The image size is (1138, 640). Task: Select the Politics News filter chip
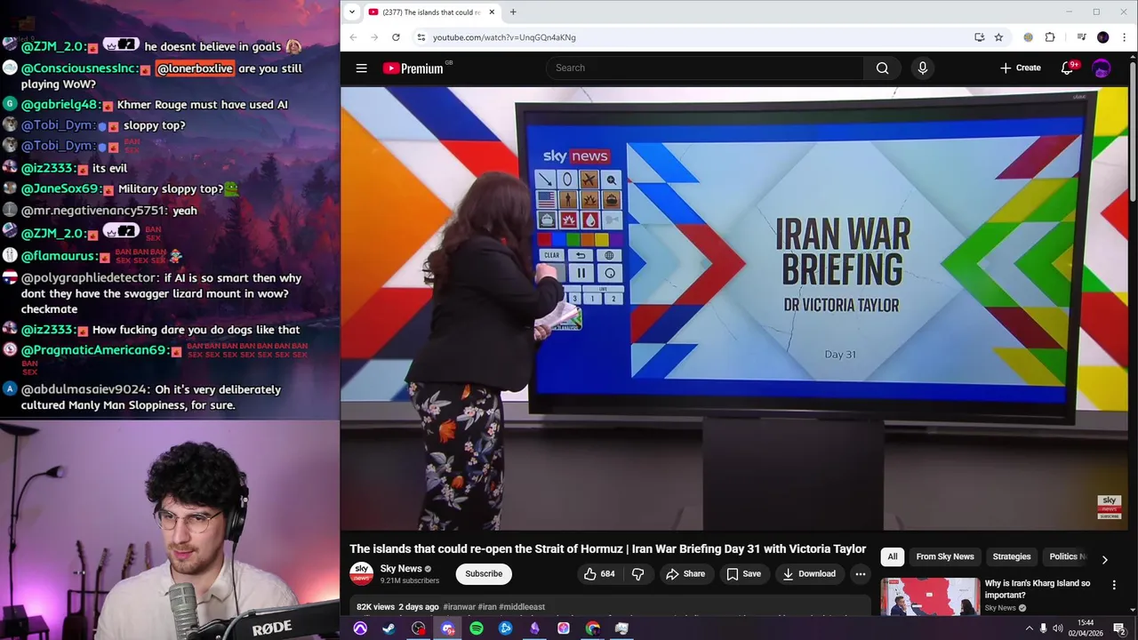pos(1067,556)
